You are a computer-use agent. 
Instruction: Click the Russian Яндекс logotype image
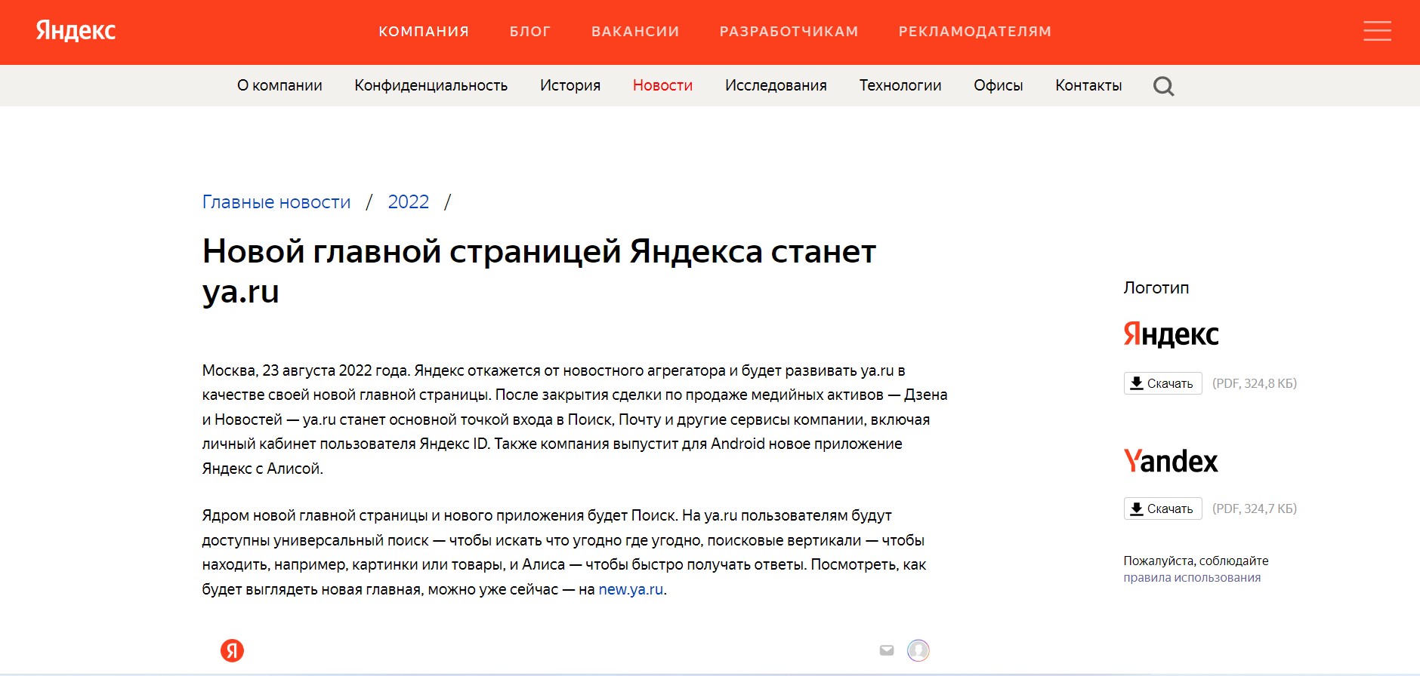1171,334
